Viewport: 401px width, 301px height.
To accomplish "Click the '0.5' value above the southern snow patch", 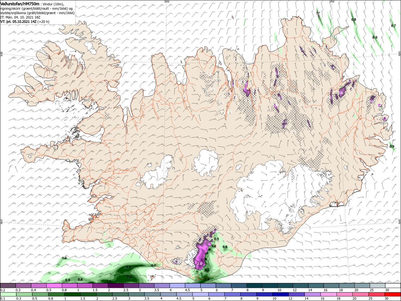I will click(216, 239).
